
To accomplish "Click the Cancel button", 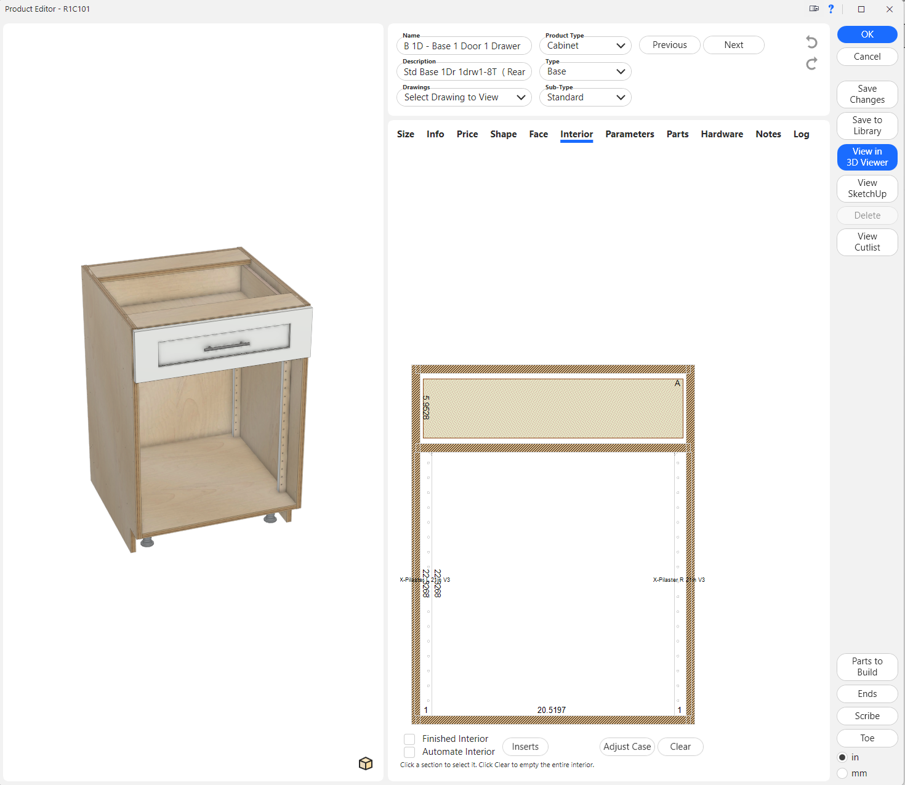I will [x=867, y=57].
